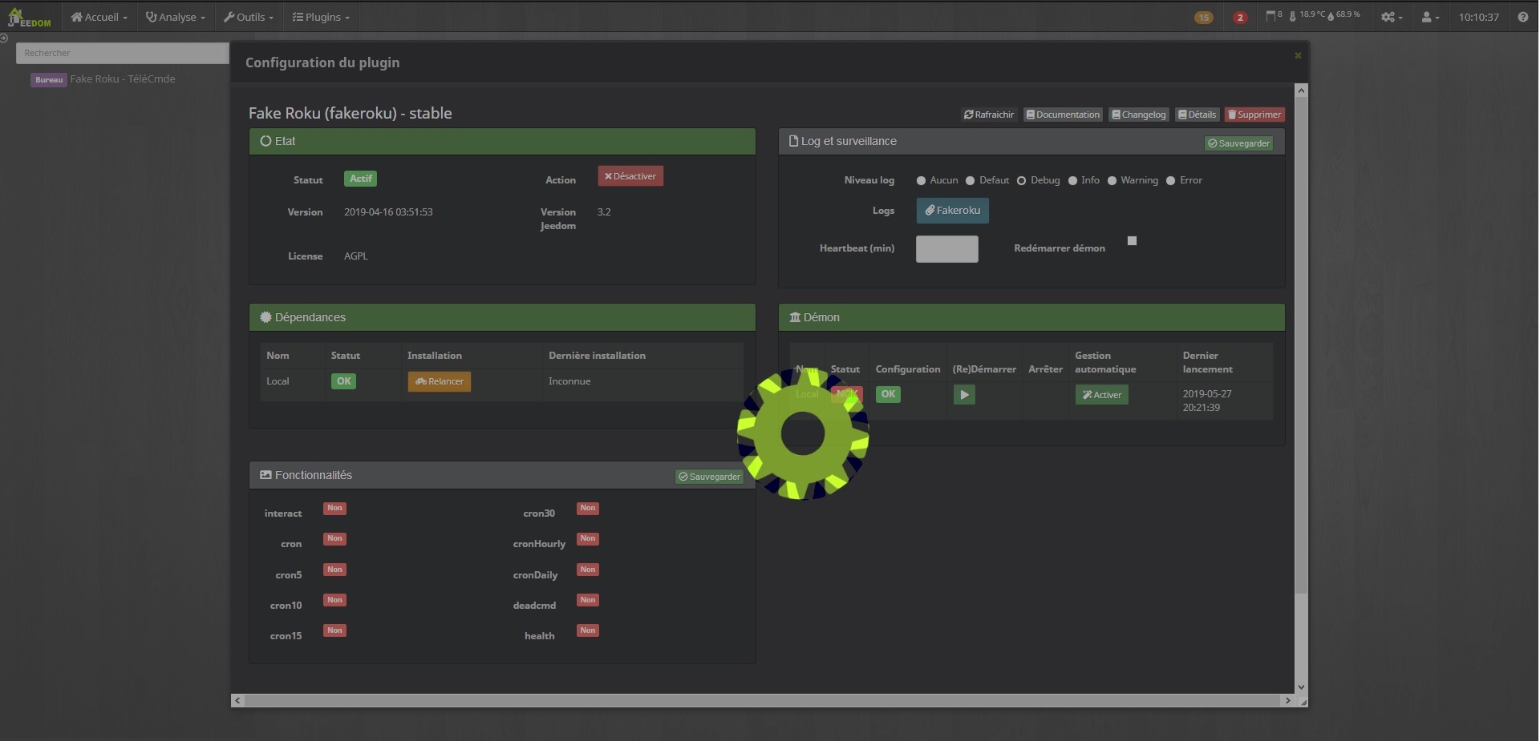Screen dimensions: 1540x741
Task: Click the Non label for cronDaily
Action: [588, 570]
